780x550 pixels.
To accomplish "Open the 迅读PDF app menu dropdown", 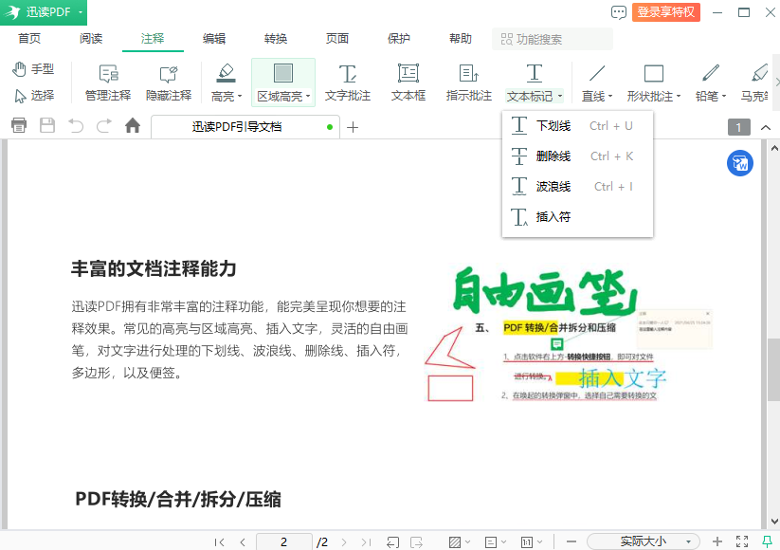I will click(x=81, y=12).
